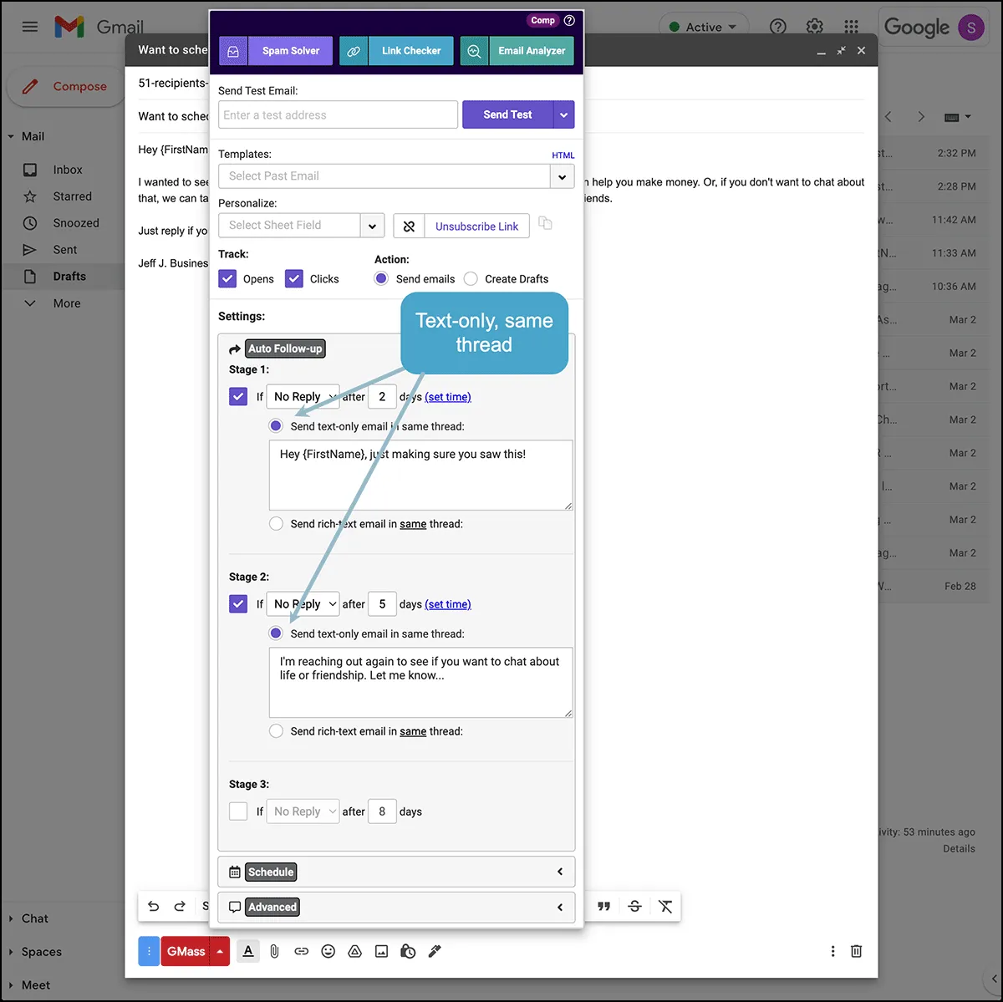Click Stage 1 set time link
This screenshot has height=1002, width=1003.
448,397
